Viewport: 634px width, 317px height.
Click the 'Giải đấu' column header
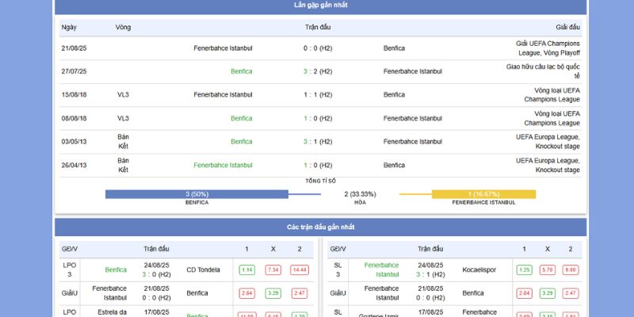567,27
